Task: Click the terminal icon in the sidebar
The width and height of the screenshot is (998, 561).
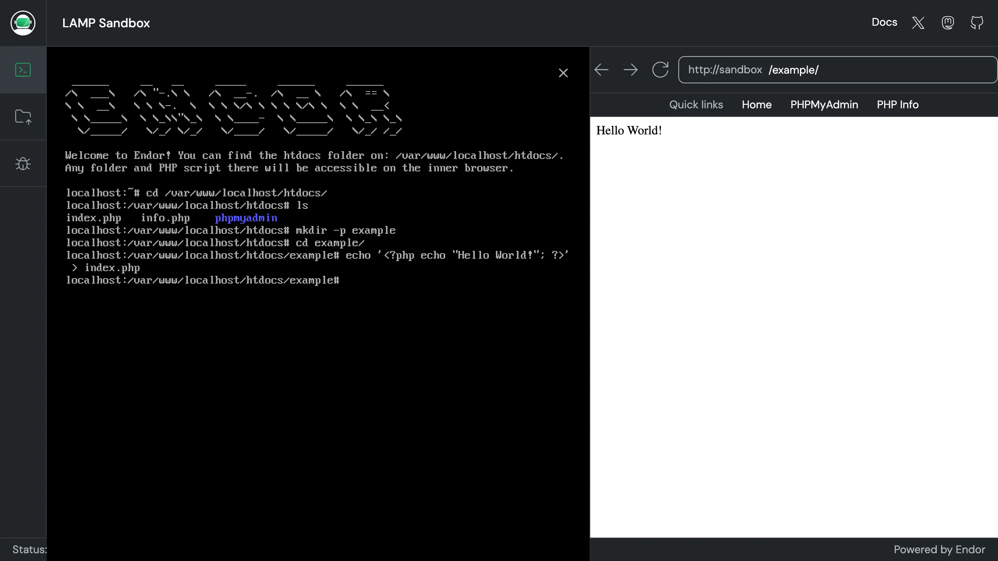Action: [x=23, y=70]
